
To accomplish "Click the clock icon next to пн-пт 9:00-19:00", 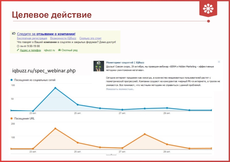I will pos(18,46).
